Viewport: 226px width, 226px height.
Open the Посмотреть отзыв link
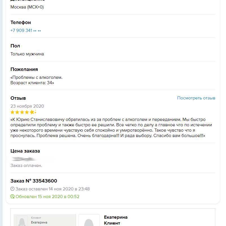coord(196,98)
